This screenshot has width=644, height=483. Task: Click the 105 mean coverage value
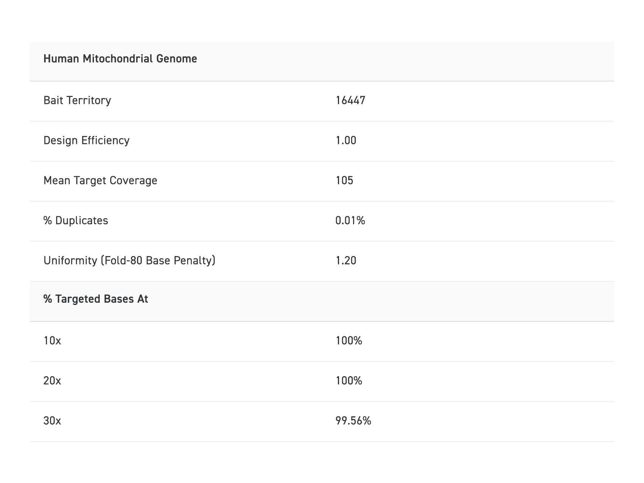[x=344, y=180]
